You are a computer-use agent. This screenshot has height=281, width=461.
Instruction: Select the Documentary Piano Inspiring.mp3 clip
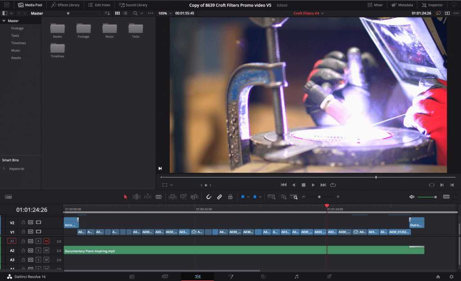[244, 250]
